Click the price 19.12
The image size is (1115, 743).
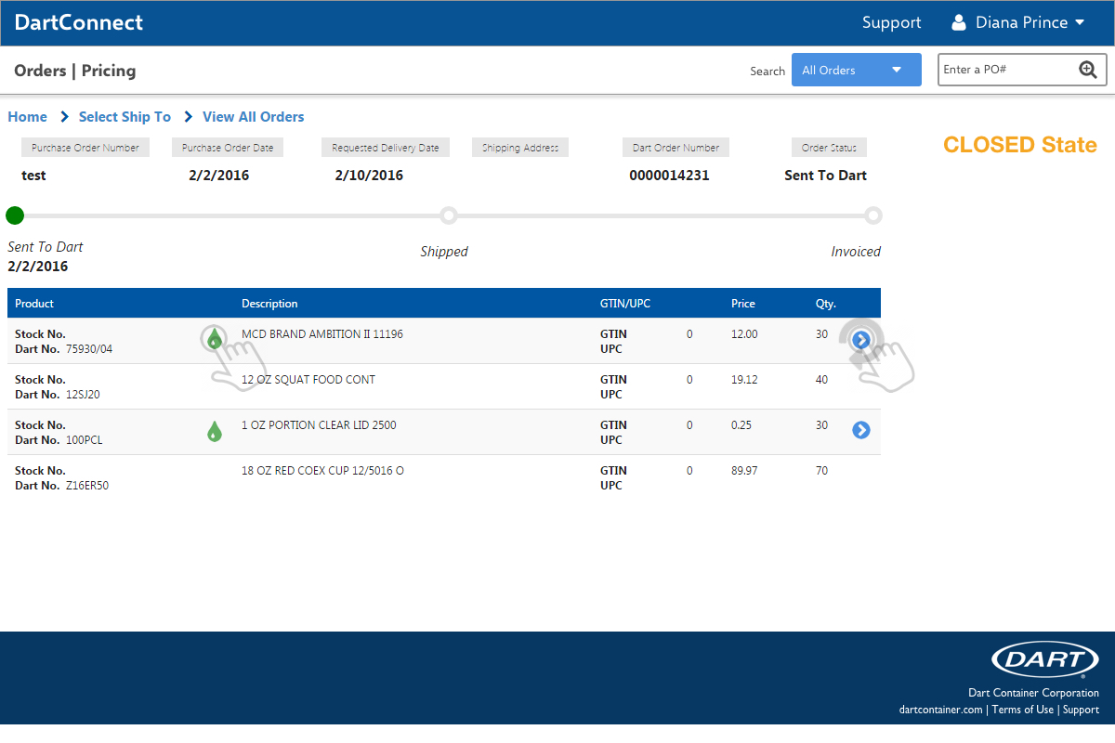coord(744,380)
